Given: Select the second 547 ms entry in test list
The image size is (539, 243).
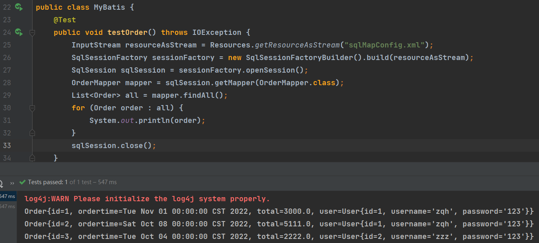Looking at the screenshot, I should pos(7,205).
